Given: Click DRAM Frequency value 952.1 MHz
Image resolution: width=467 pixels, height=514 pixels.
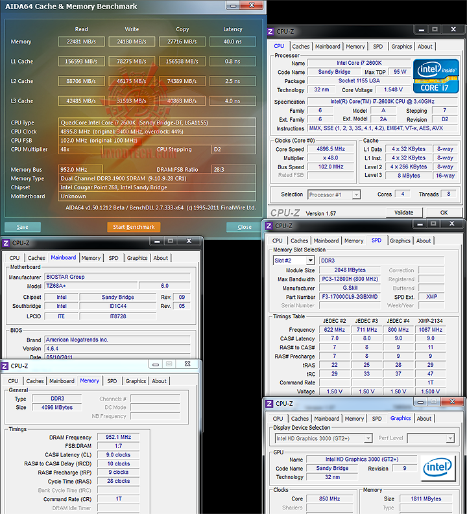Looking at the screenshot, I should coord(119,438).
